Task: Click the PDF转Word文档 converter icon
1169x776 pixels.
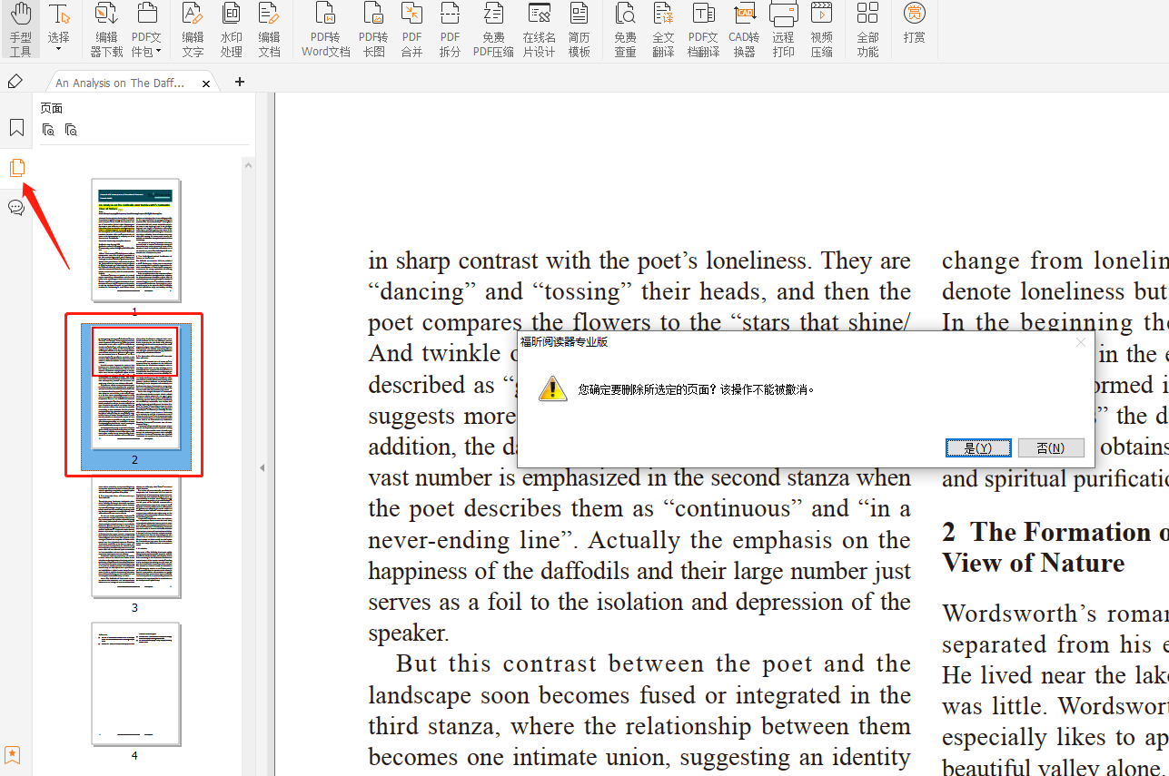Action: point(325,29)
